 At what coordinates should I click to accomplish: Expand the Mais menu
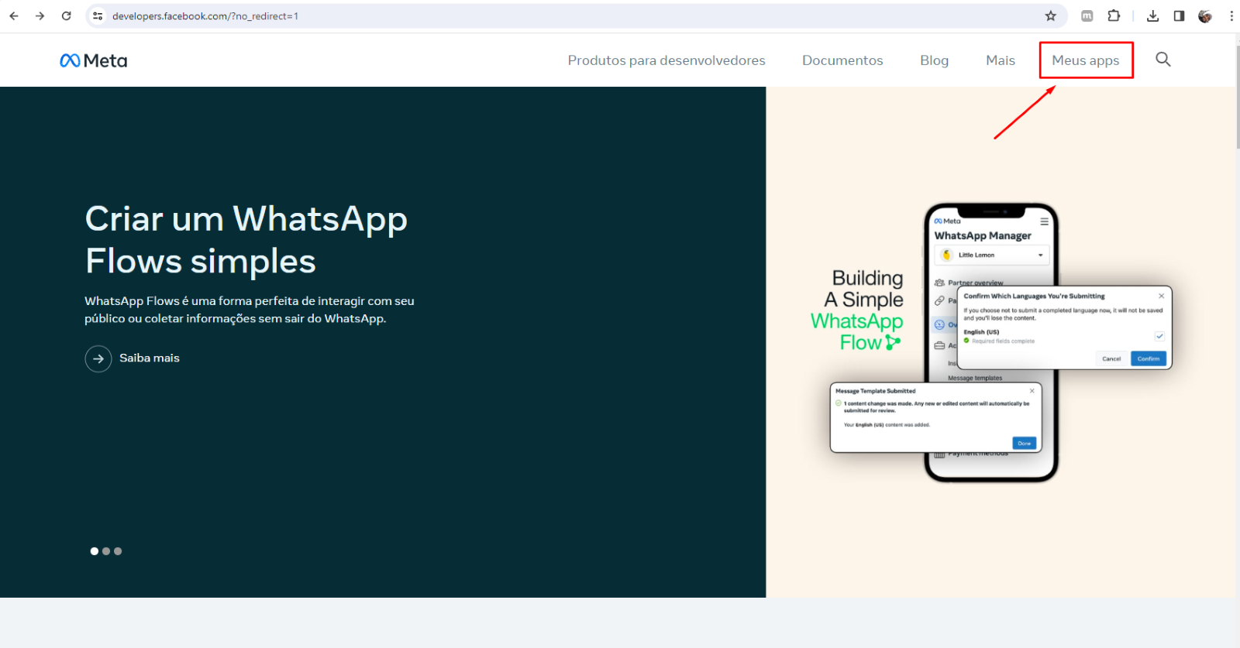point(1001,60)
